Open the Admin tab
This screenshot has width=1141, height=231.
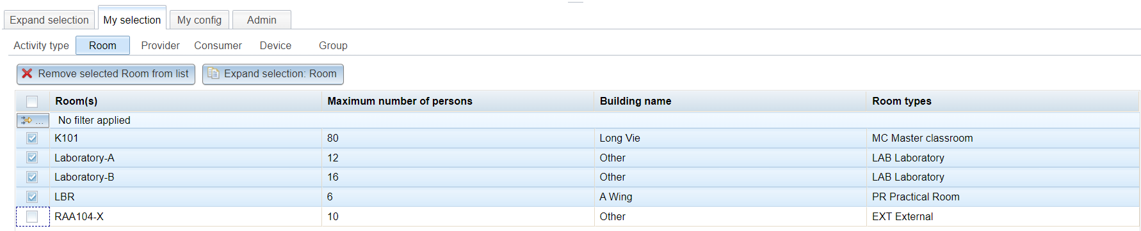(x=262, y=20)
